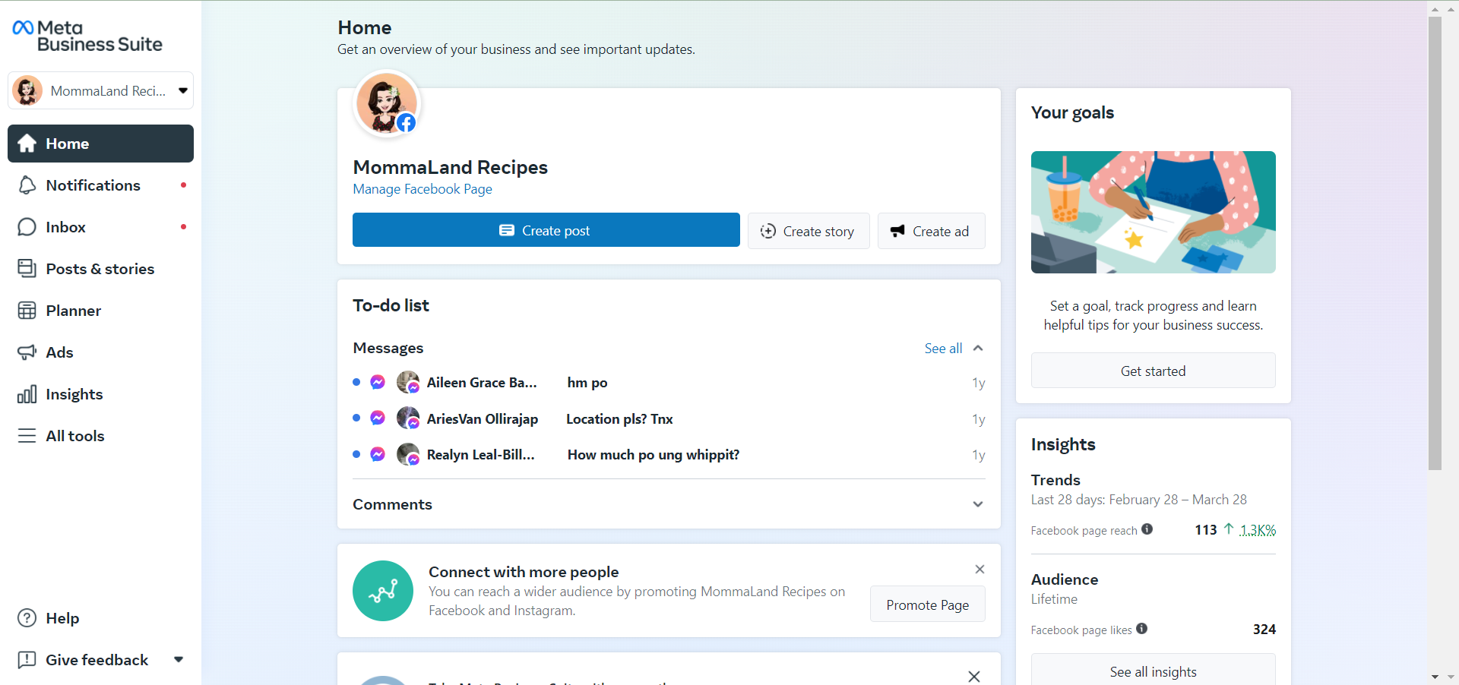This screenshot has width=1459, height=685.
Task: Click the Facebook badge on profile picture
Action: pos(407,123)
